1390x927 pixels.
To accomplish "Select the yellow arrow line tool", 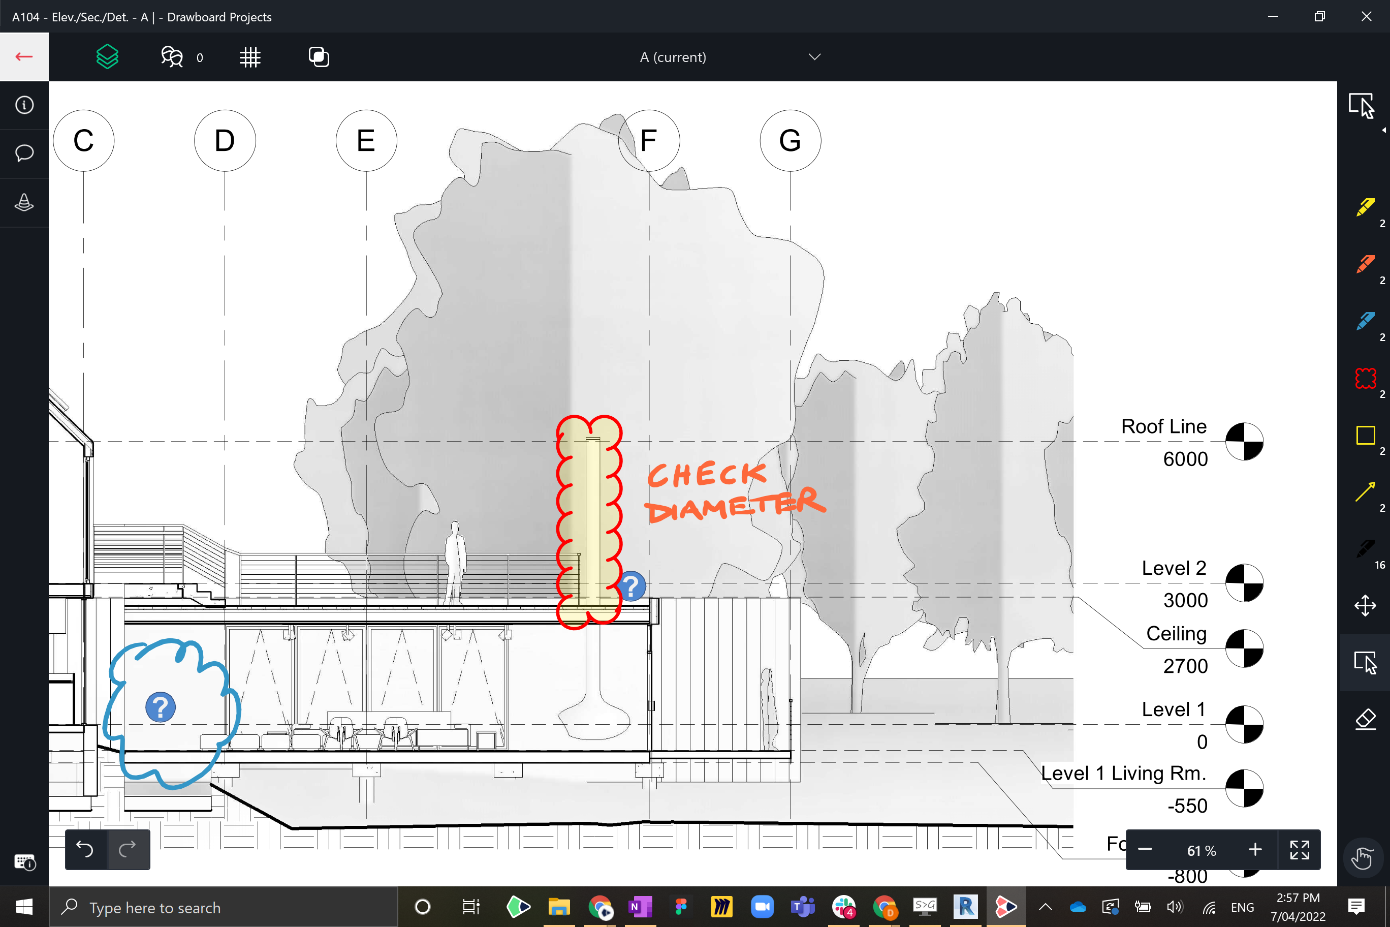I will pos(1365,492).
